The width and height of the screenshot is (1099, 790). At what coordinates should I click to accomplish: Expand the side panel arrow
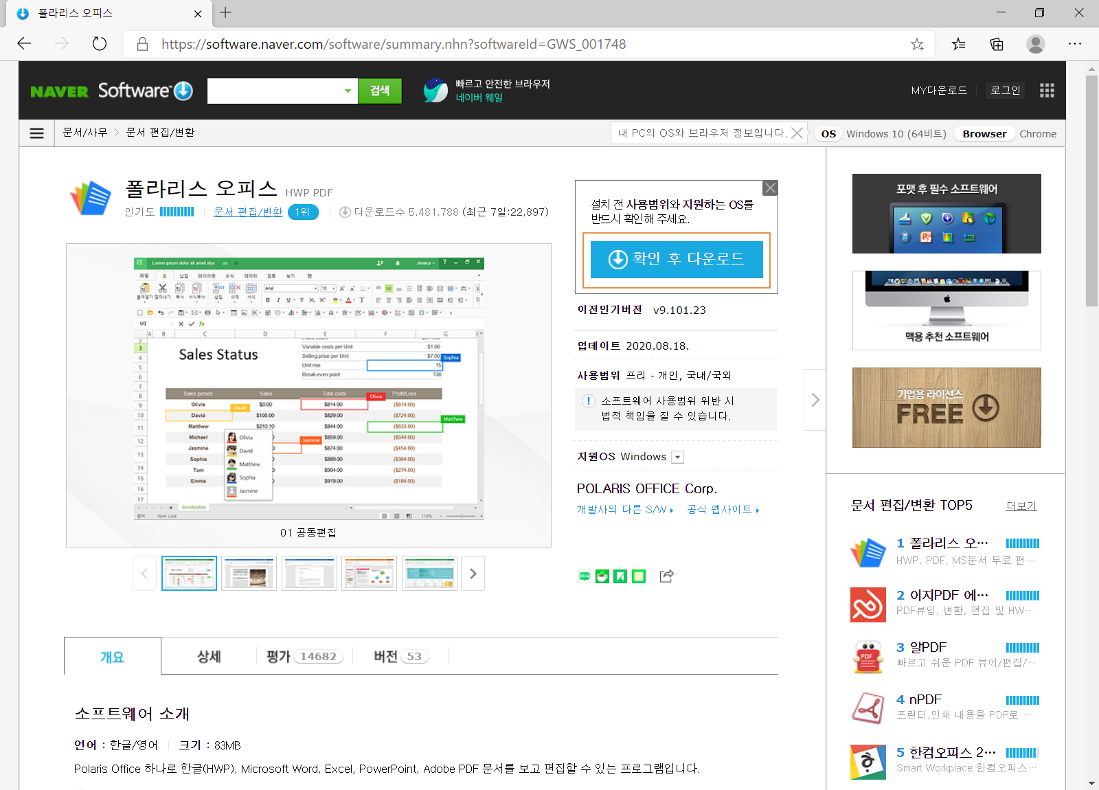pos(815,400)
